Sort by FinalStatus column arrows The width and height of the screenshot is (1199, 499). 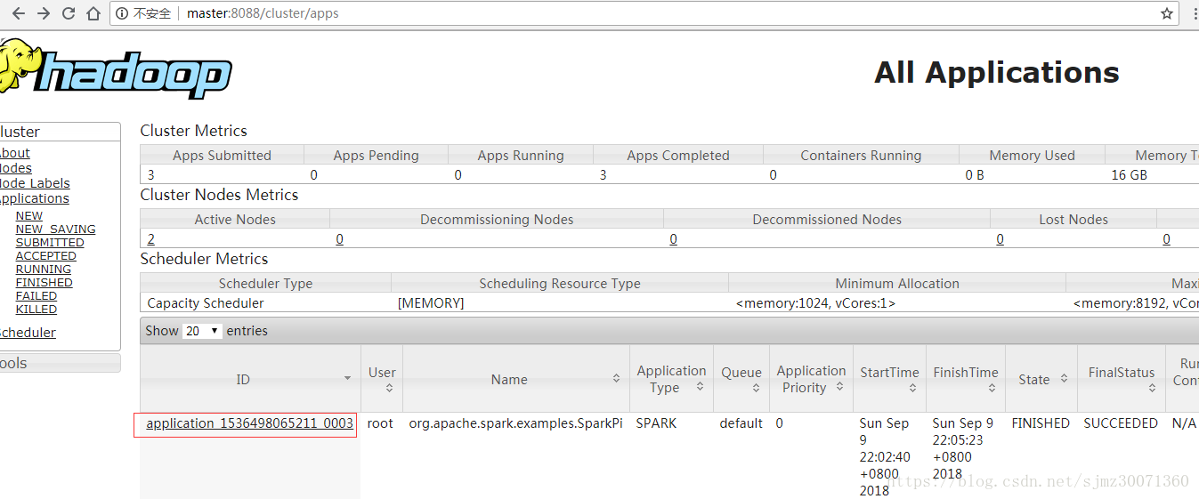pyautogui.click(x=1152, y=389)
